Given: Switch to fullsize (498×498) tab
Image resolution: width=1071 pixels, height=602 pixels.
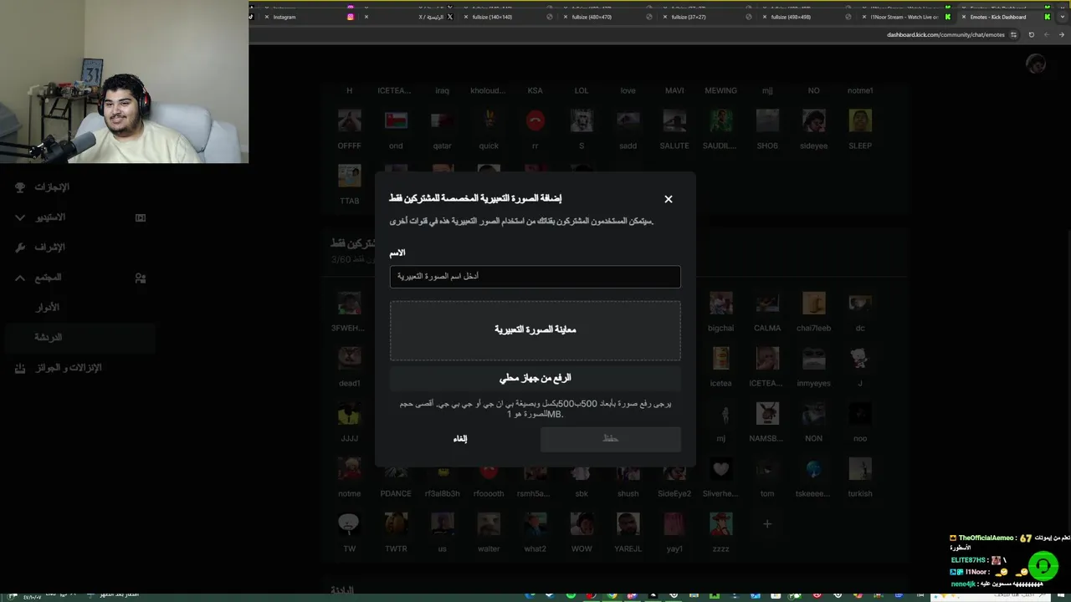Looking at the screenshot, I should coord(809,17).
